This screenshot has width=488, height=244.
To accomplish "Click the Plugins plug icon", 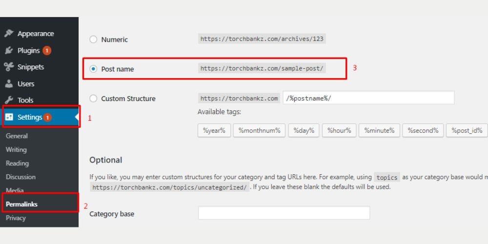I will (8, 50).
